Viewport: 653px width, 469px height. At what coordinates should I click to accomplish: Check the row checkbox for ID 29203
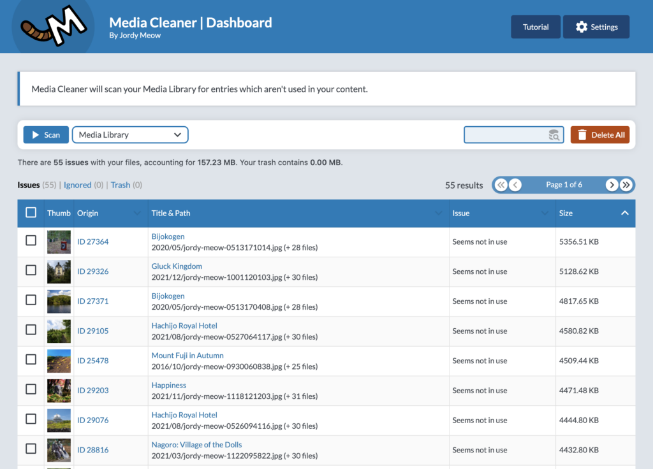(x=31, y=390)
